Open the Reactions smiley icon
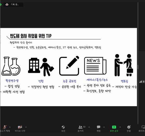 pos(129,127)
